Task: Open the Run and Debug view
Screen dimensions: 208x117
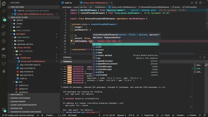Action: (4, 26)
